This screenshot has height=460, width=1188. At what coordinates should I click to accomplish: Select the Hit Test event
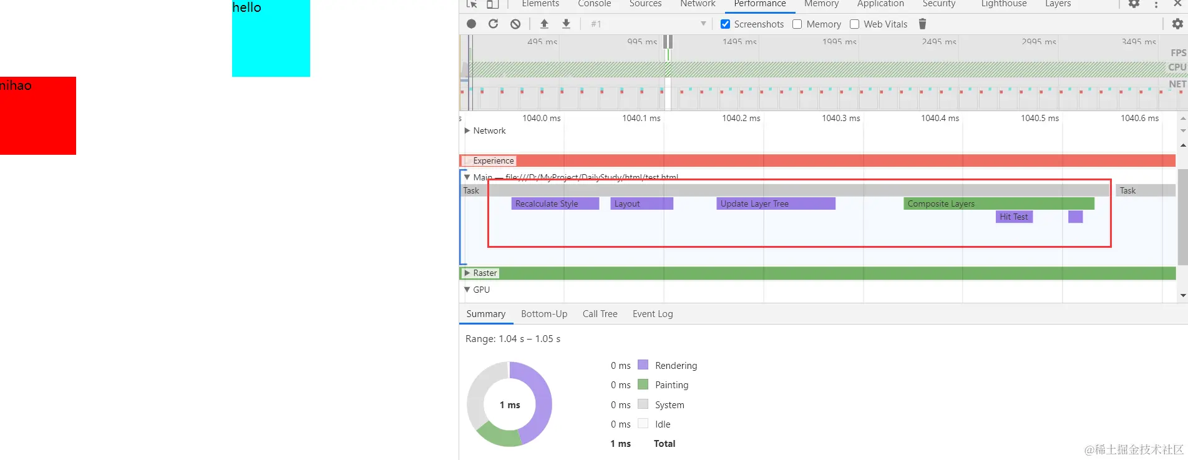tap(1014, 217)
